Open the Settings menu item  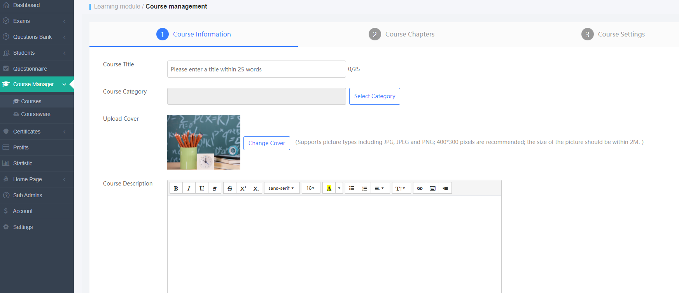(37, 227)
